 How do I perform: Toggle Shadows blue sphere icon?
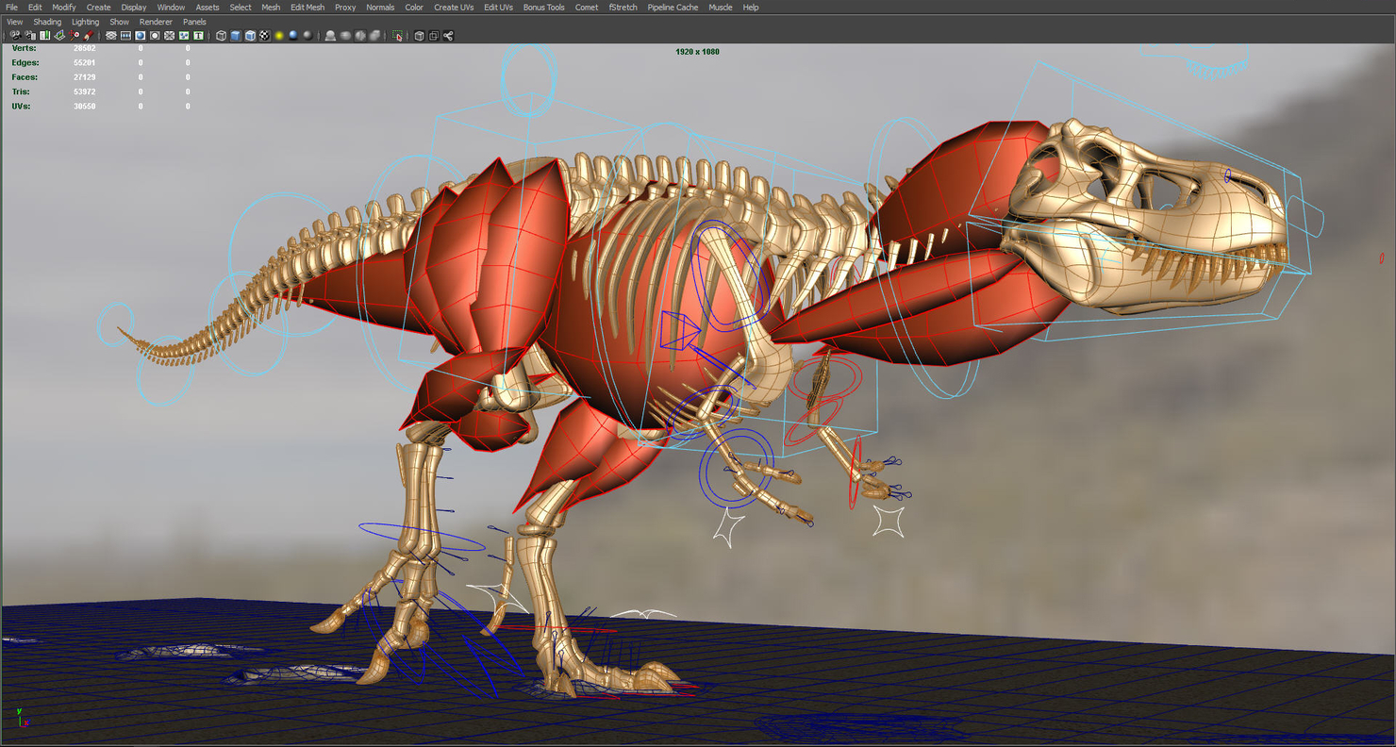pos(293,36)
